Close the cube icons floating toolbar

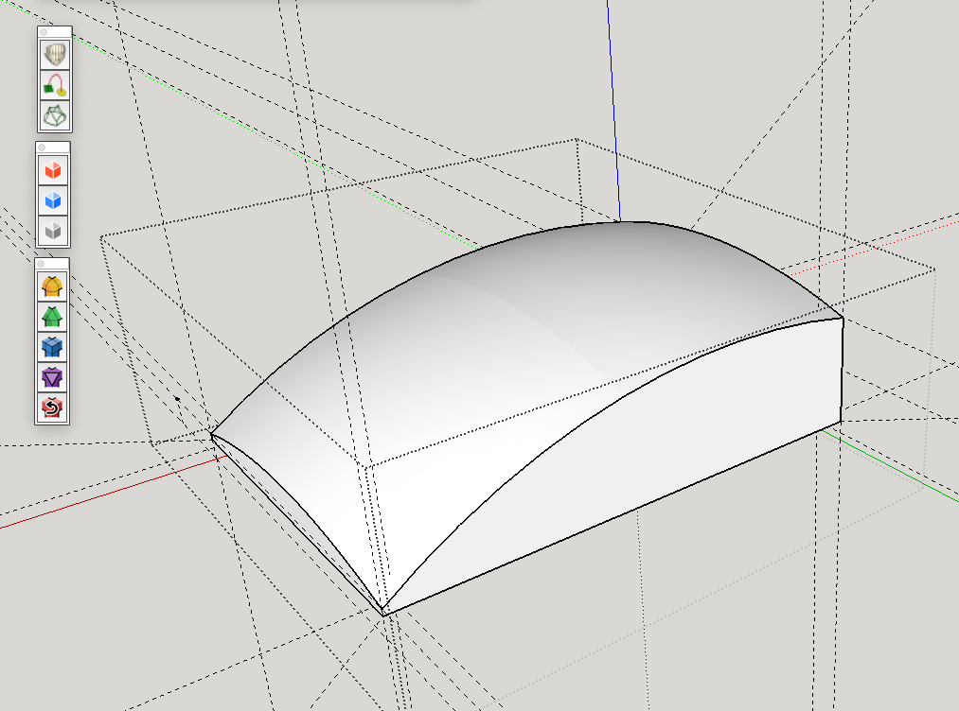click(42, 147)
